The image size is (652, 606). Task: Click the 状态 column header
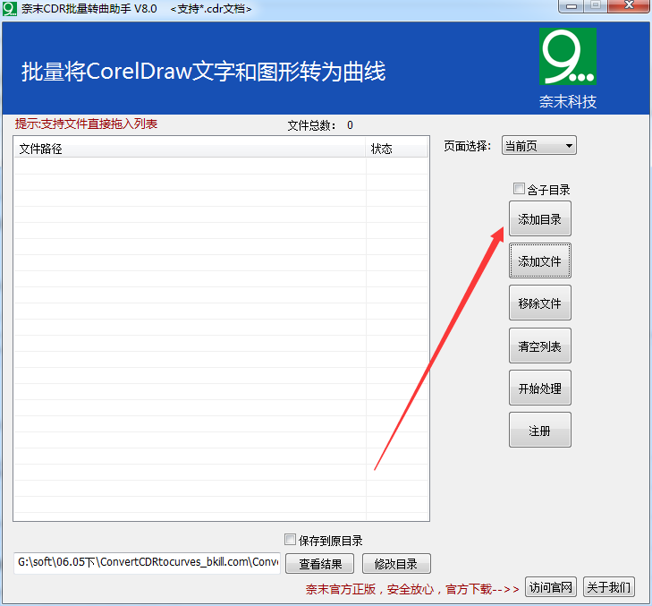click(x=396, y=149)
